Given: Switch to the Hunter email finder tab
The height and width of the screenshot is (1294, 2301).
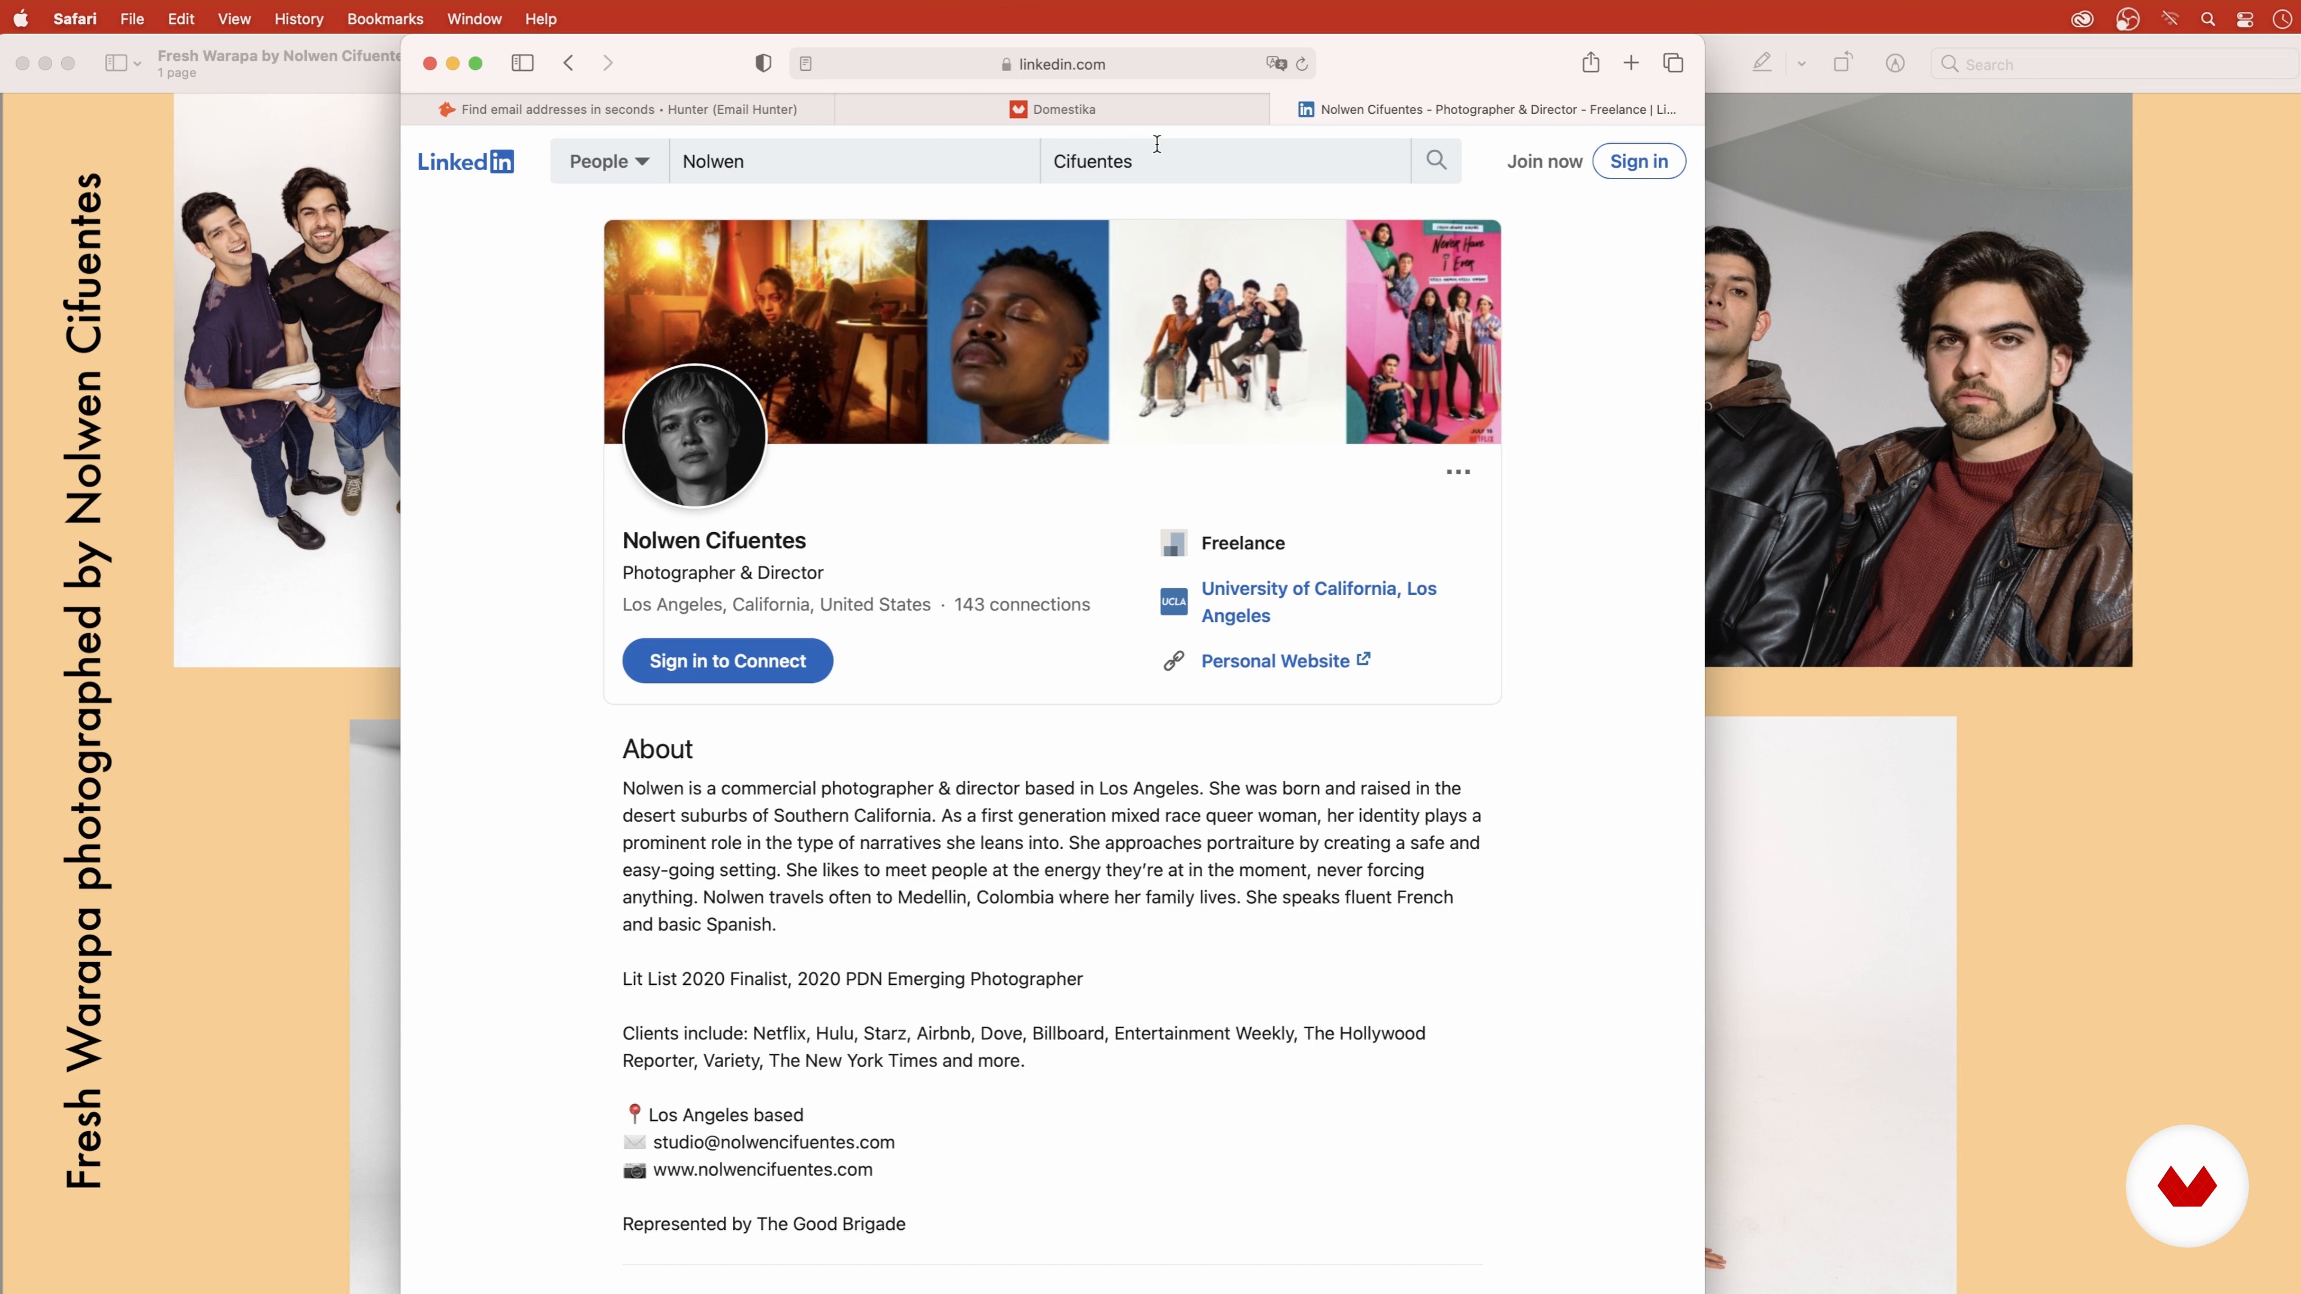Looking at the screenshot, I should coord(618,109).
